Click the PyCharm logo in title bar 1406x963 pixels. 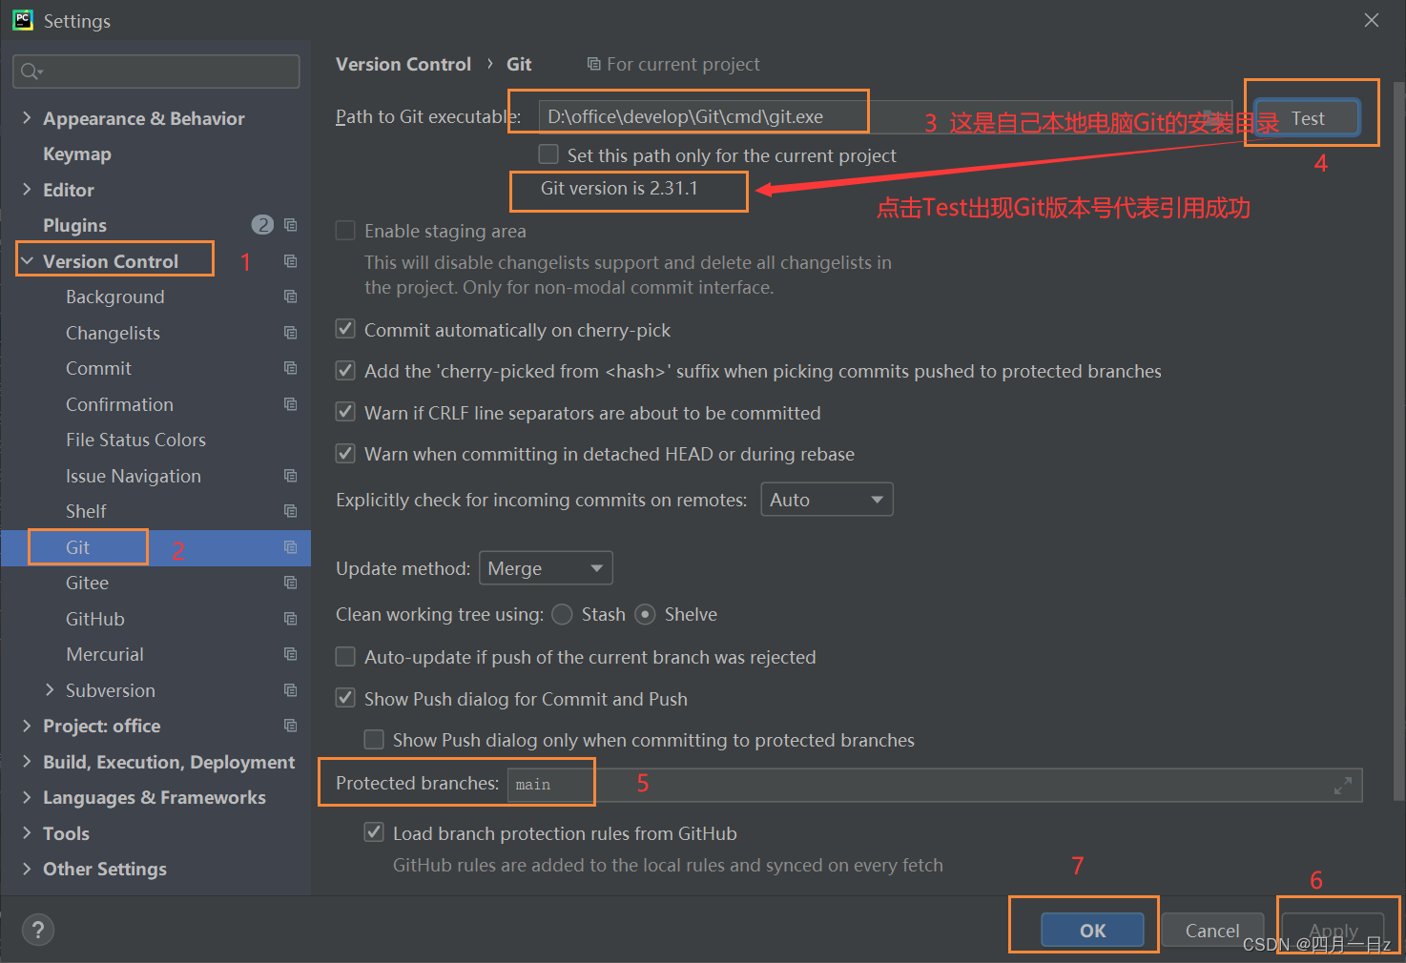click(x=22, y=20)
